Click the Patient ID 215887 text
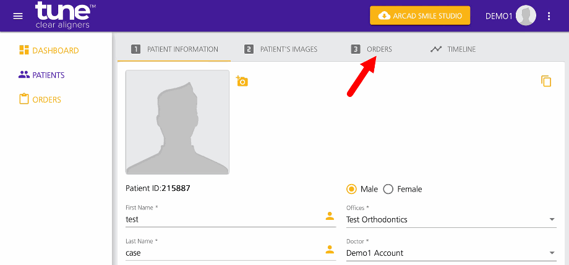 (158, 188)
